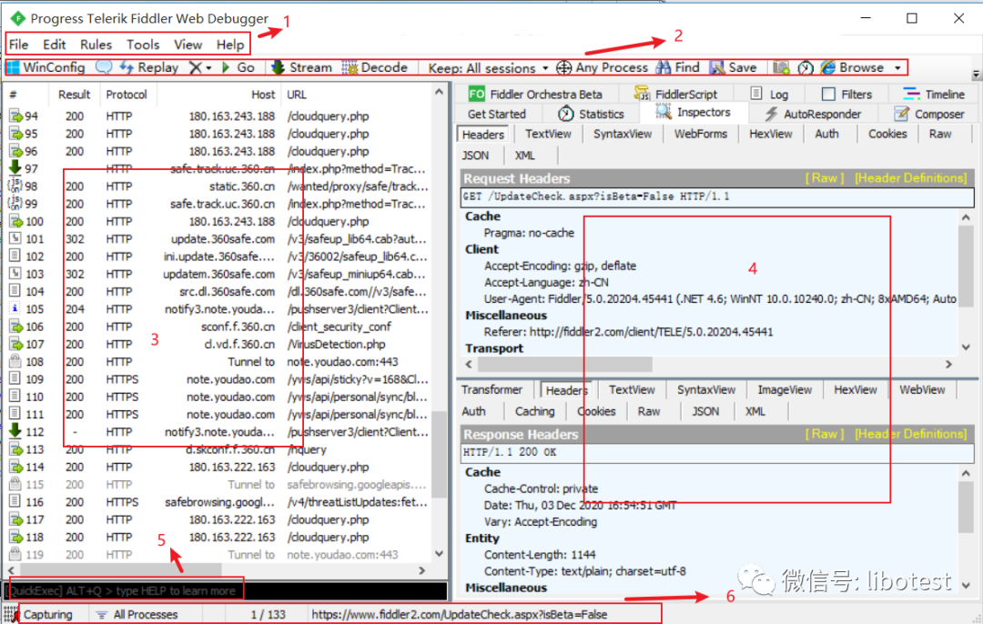Click All Processes filter in status bar
This screenshot has width=983, height=624.
coord(138,615)
